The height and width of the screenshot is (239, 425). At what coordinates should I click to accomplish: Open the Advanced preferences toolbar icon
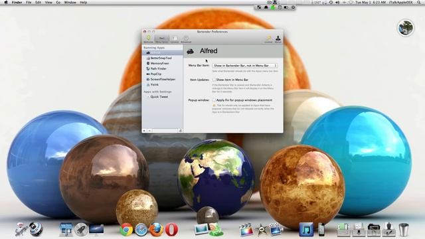(x=186, y=39)
